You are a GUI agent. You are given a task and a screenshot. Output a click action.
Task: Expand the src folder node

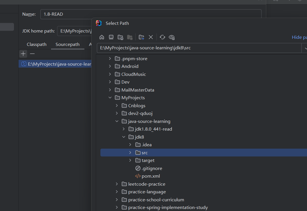[130, 153]
